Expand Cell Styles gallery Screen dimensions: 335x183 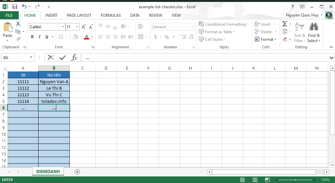[212, 39]
